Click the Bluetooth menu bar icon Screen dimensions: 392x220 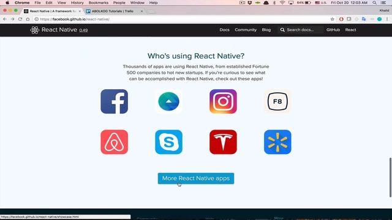point(274,2)
